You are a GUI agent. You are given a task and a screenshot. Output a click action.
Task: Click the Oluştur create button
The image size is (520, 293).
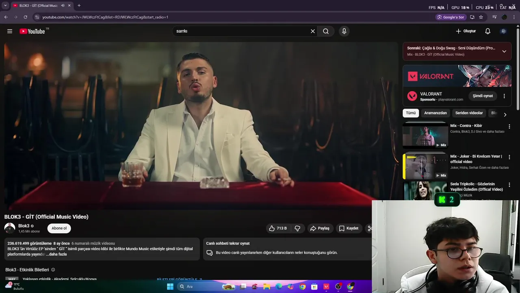click(x=466, y=31)
